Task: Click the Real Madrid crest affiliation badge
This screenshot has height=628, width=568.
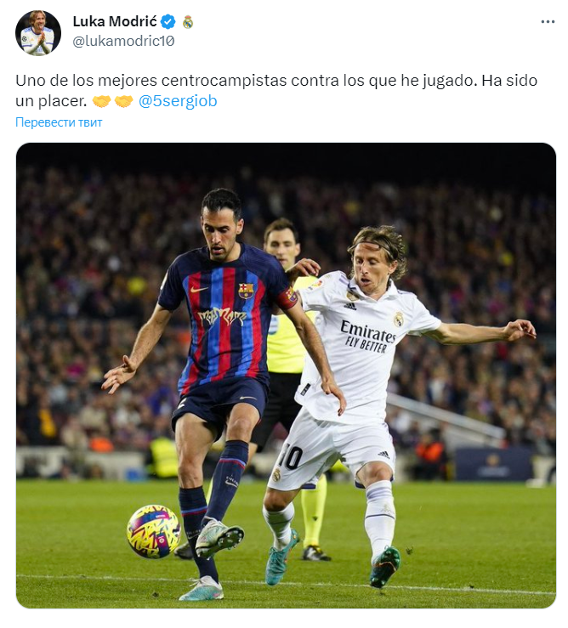Action: tap(188, 22)
